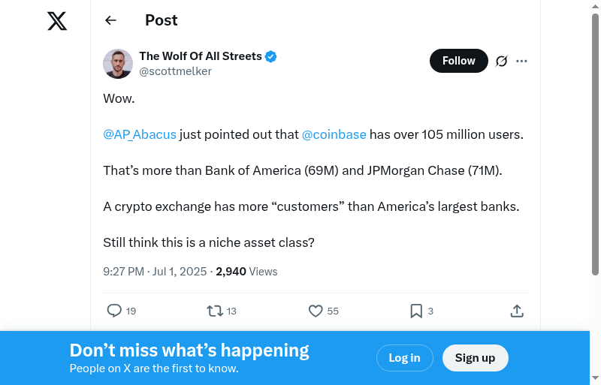Click the @scottmelker handle
The image size is (601, 385).
[175, 71]
